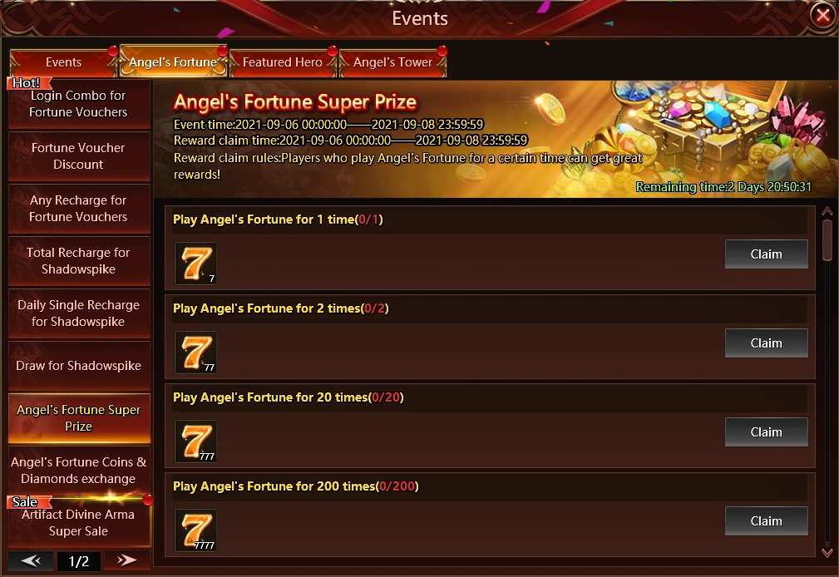Click the reward list scrollbar thumb
Screen dimensions: 839x577
[x=827, y=239]
